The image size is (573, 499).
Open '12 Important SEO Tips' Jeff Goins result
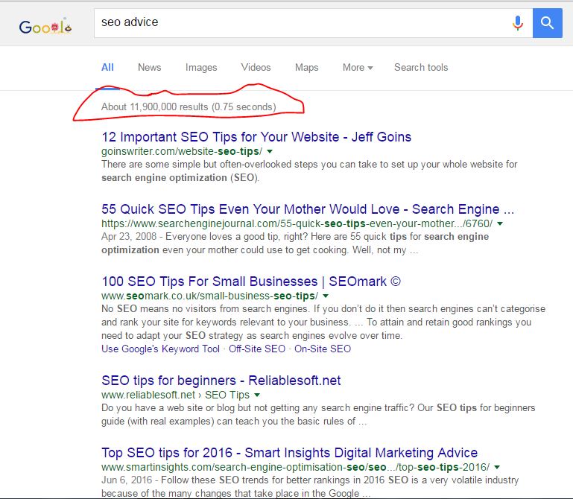click(x=256, y=137)
